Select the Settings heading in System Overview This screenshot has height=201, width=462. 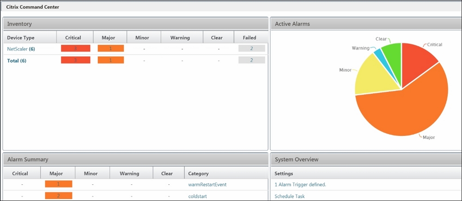(284, 174)
